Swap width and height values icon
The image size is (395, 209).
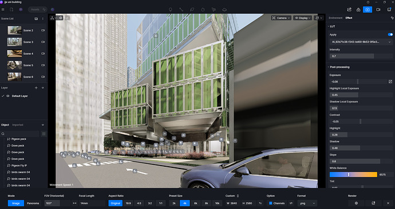pos(260,203)
